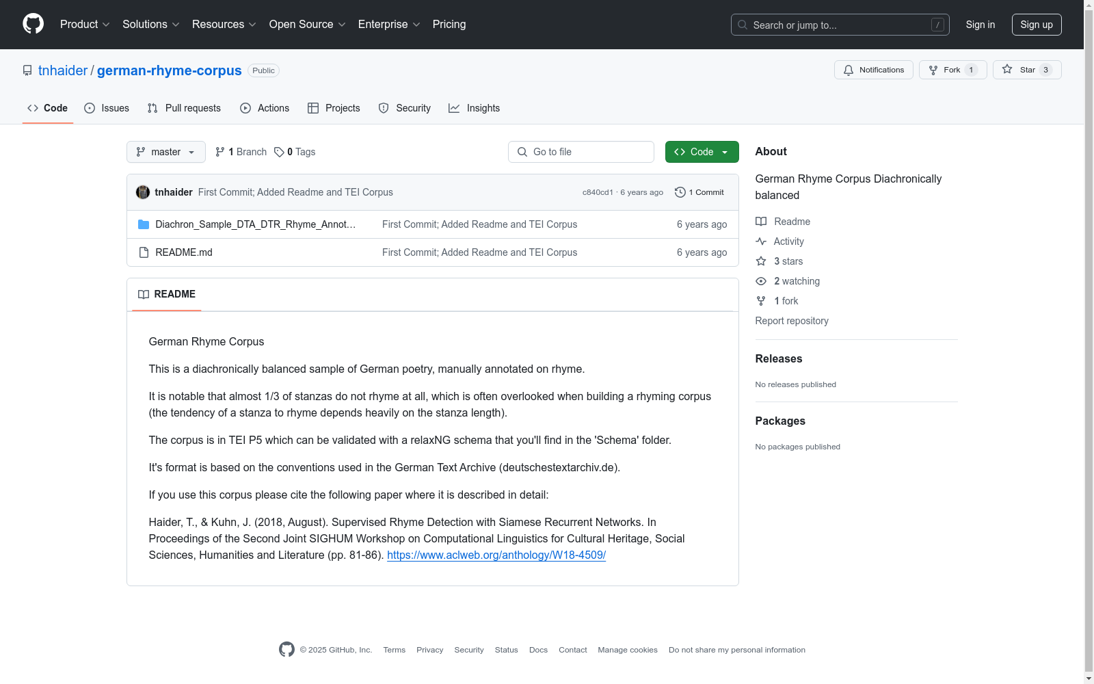Screen dimensions: 1094x684
Task: Open the Status footer link
Action: [x=507, y=650]
